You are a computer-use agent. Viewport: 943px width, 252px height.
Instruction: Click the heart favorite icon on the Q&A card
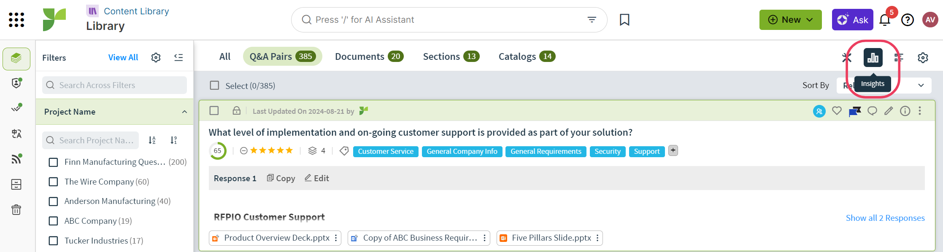tap(837, 111)
